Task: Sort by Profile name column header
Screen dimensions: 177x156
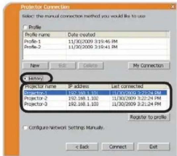Action: [x=44, y=35]
